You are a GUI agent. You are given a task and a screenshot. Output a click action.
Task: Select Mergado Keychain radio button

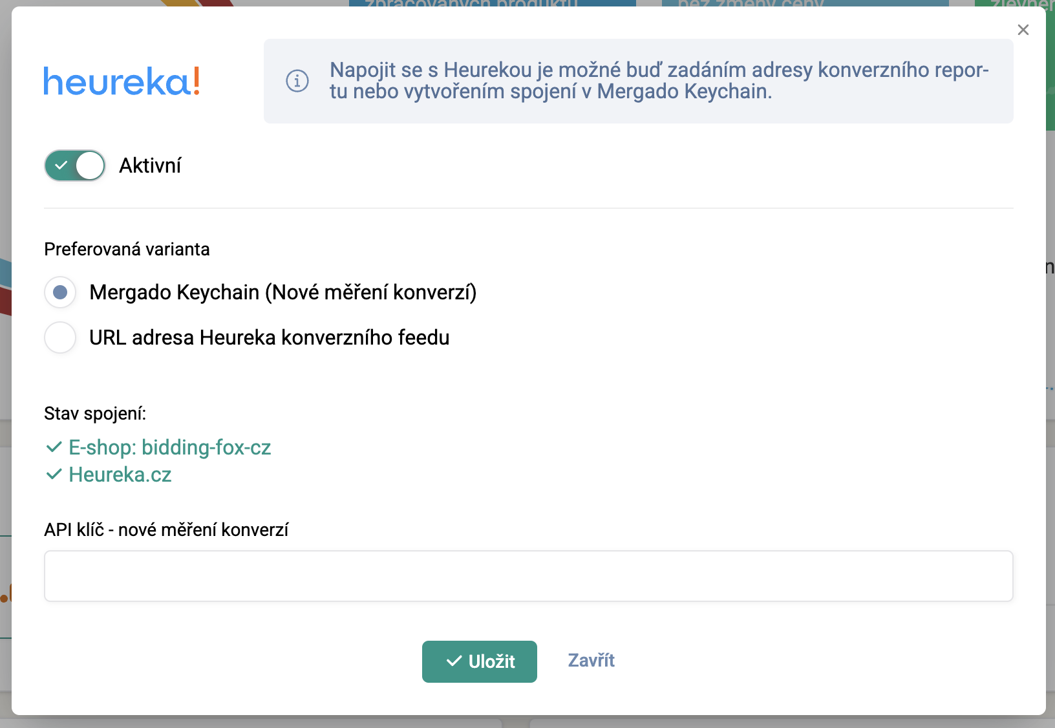pos(60,292)
